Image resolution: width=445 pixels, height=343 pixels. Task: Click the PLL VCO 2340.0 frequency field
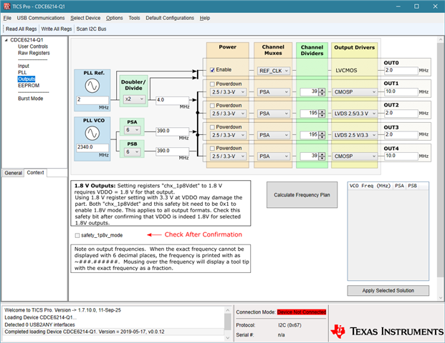point(92,147)
